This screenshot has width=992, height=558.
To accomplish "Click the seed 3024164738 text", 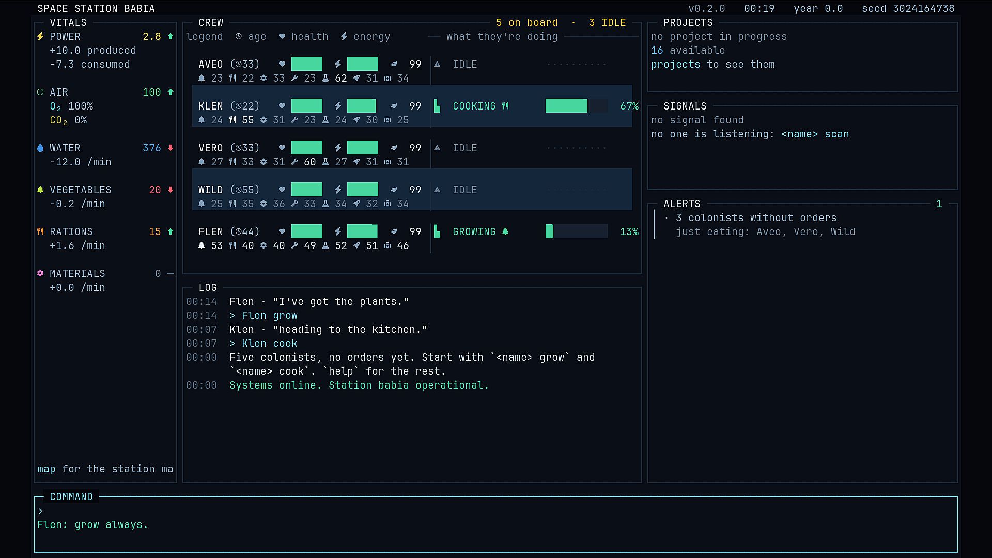I will (x=908, y=9).
